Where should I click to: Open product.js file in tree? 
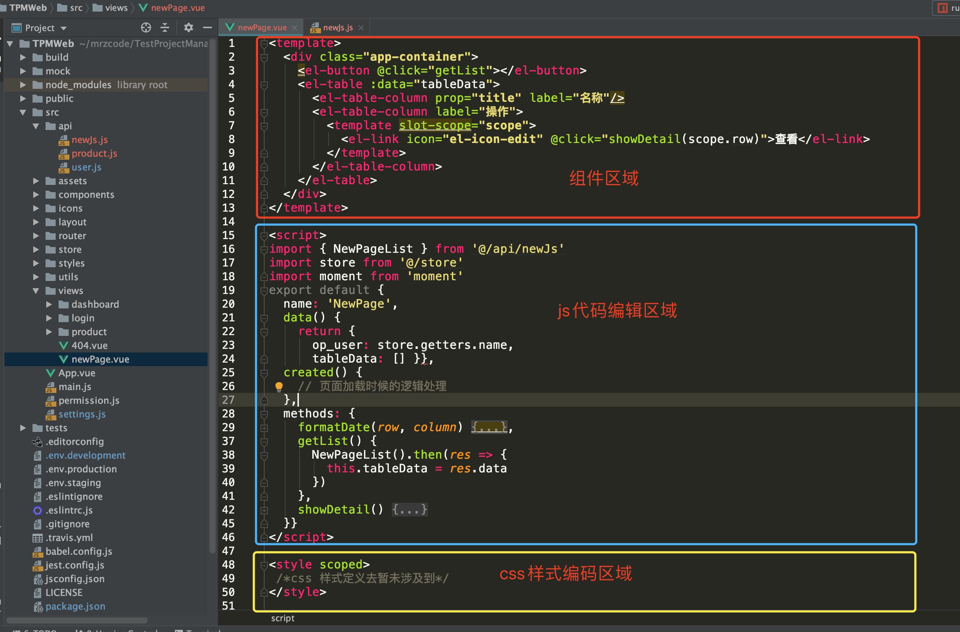[x=94, y=153]
